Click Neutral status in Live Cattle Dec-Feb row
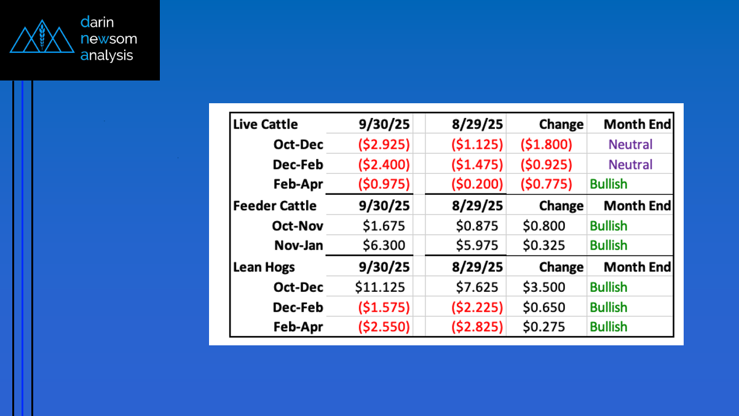 630,165
